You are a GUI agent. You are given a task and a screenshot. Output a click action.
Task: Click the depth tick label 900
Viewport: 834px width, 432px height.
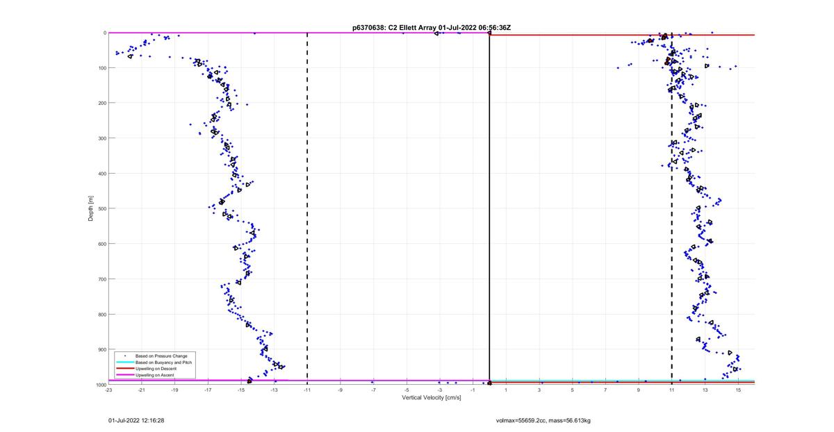click(102, 349)
